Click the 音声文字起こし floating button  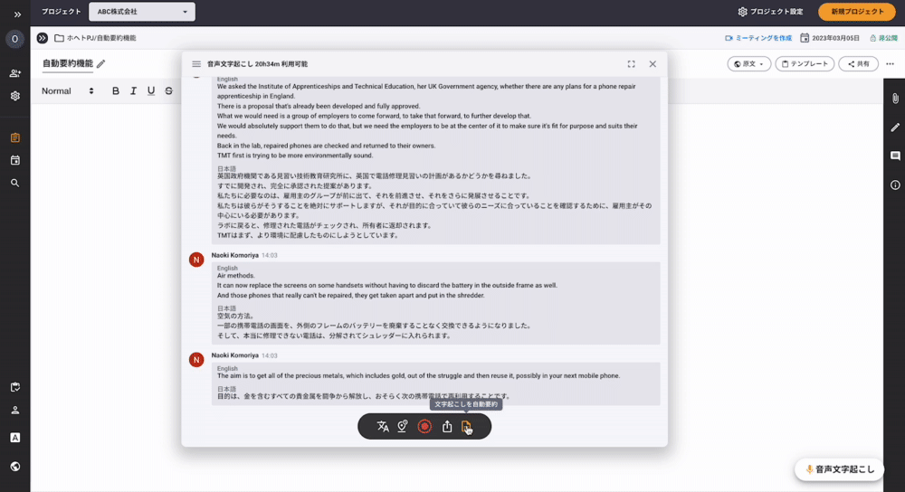coord(839,469)
